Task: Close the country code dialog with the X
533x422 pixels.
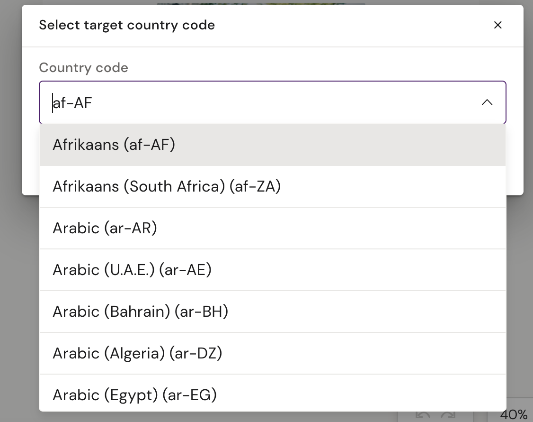Action: point(497,25)
